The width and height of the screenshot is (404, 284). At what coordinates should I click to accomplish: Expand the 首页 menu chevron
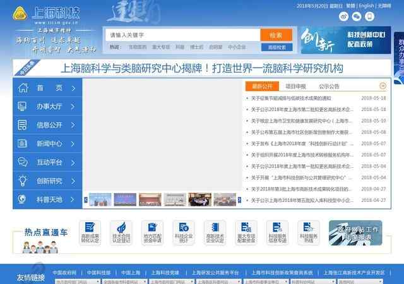[73, 88]
